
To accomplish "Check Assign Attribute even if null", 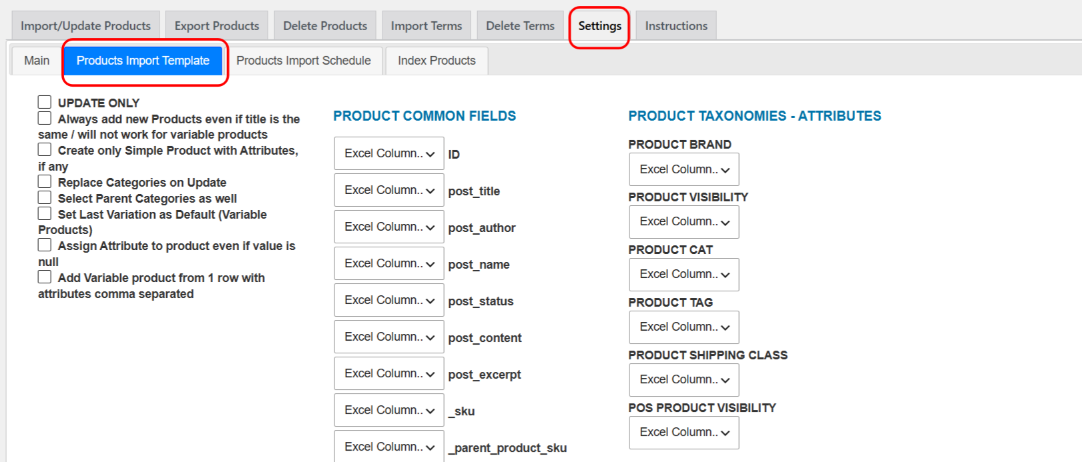I will (45, 245).
